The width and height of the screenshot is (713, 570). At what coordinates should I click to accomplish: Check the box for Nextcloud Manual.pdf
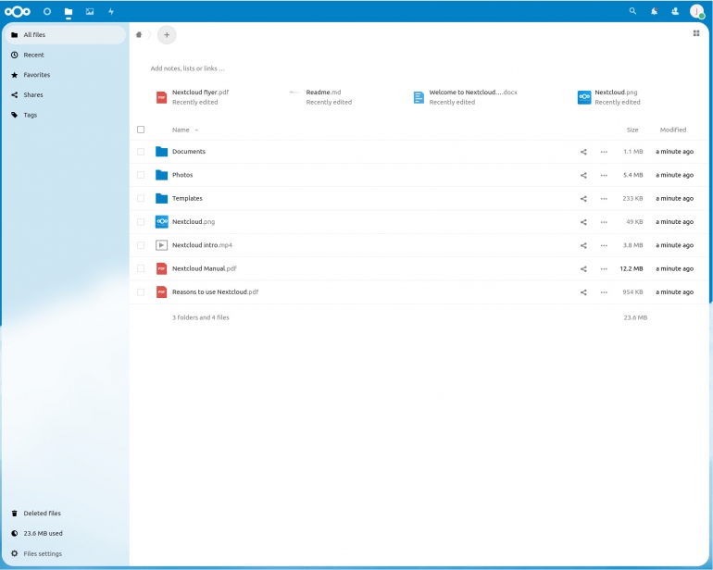pos(141,268)
